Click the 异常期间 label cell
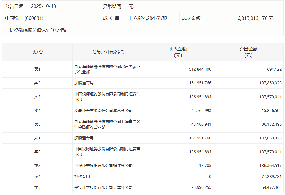 (113, 6)
